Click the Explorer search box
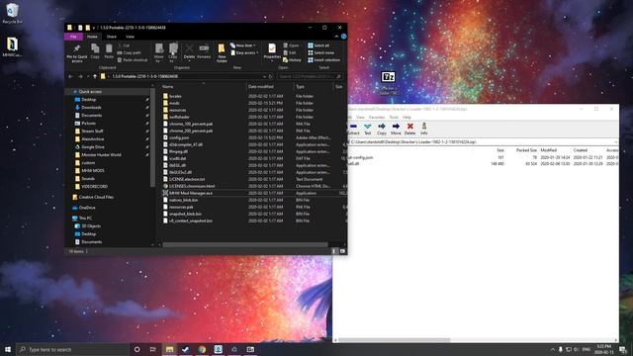 310,76
